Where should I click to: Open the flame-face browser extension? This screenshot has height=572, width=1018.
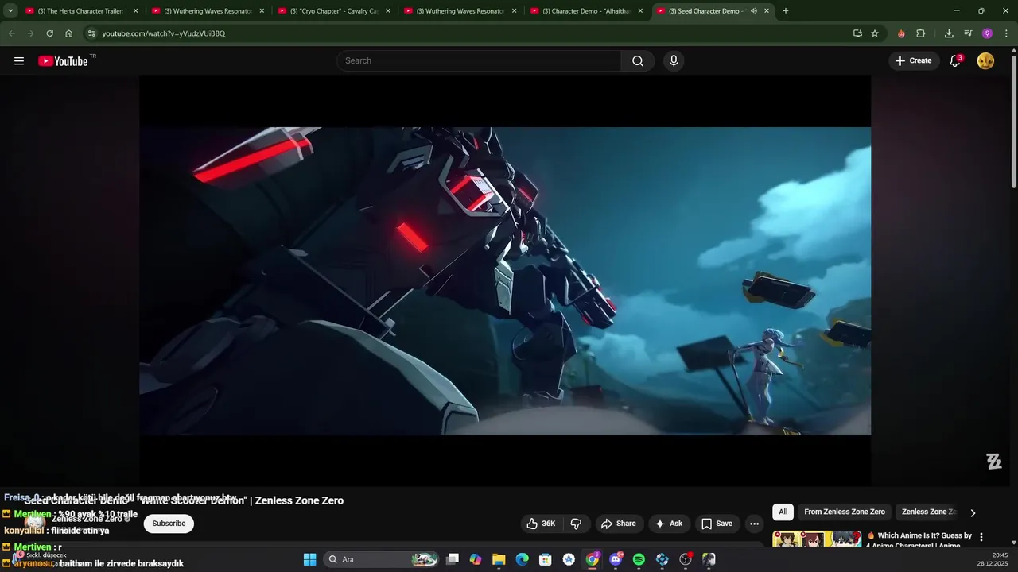(x=901, y=33)
